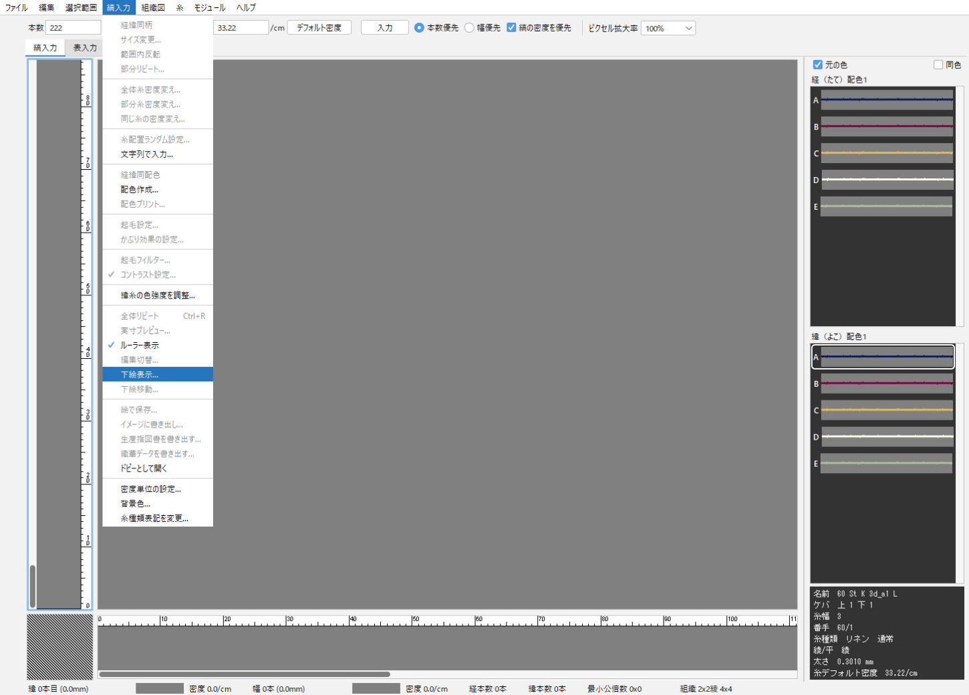Select warp yarn A navy swatch

pos(886,100)
